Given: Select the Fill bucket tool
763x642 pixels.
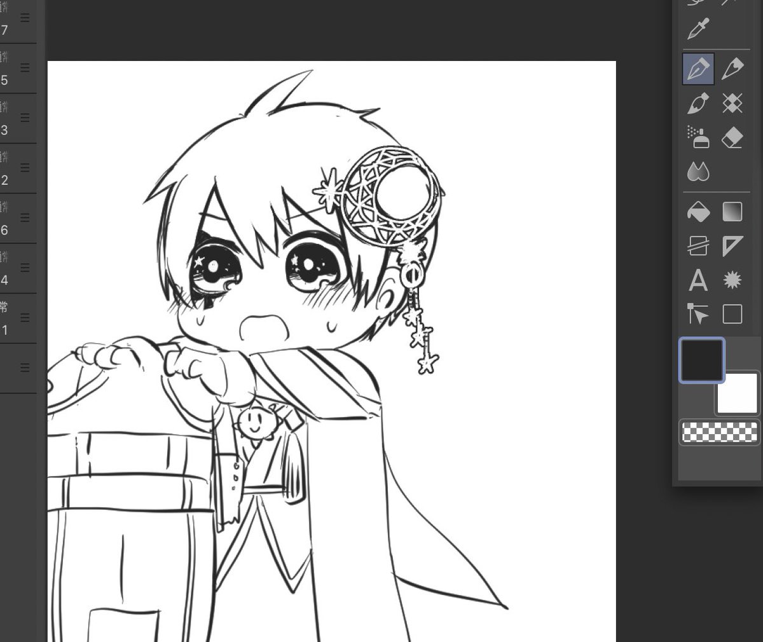Looking at the screenshot, I should pos(698,212).
